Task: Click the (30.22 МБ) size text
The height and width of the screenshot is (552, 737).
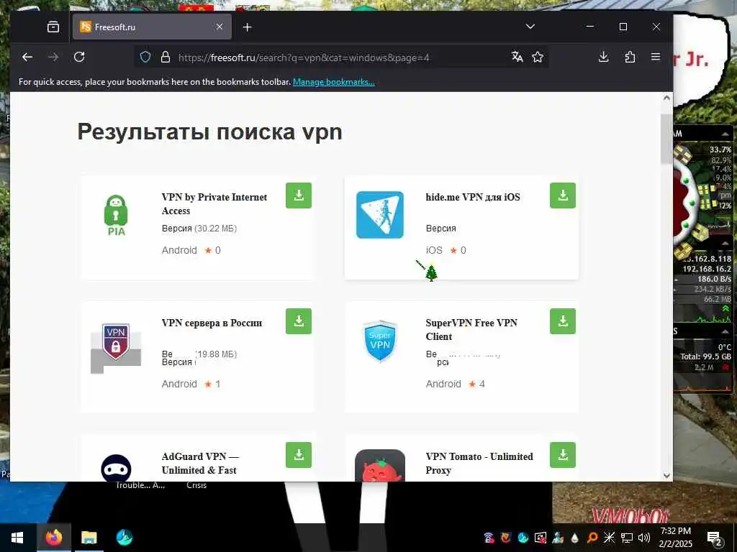Action: click(215, 229)
